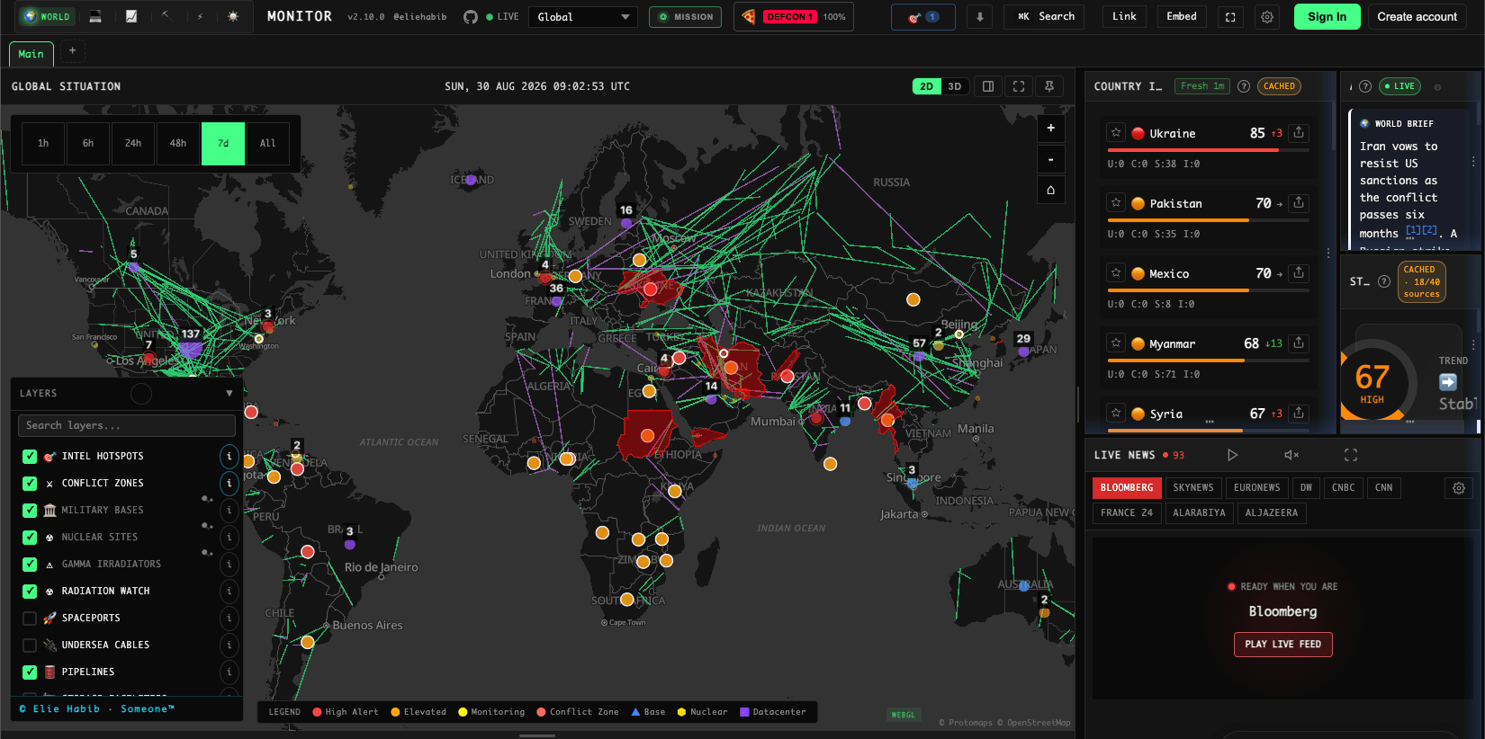This screenshot has height=739, width=1485.
Task: Open the Main dashboard tab
Action: pos(31,54)
